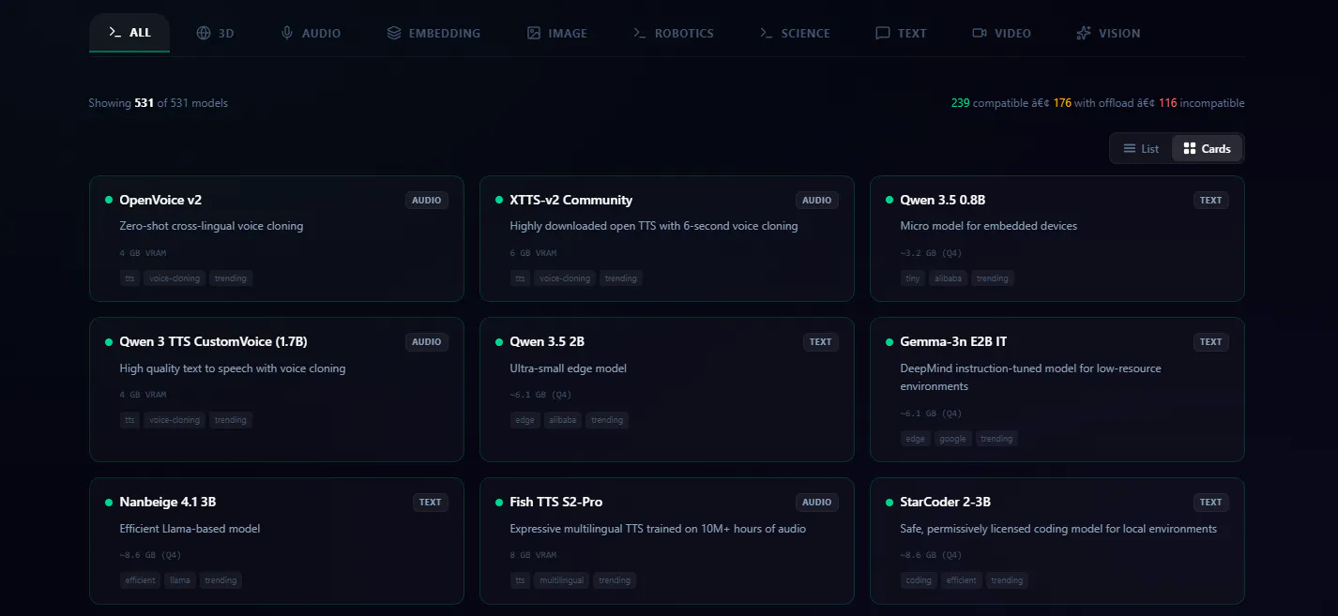The height and width of the screenshot is (616, 1338).
Task: Select the VISION category tab
Action: [x=1108, y=33]
